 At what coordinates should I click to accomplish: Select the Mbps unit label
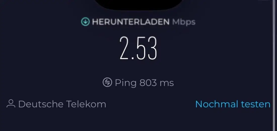coord(184,22)
